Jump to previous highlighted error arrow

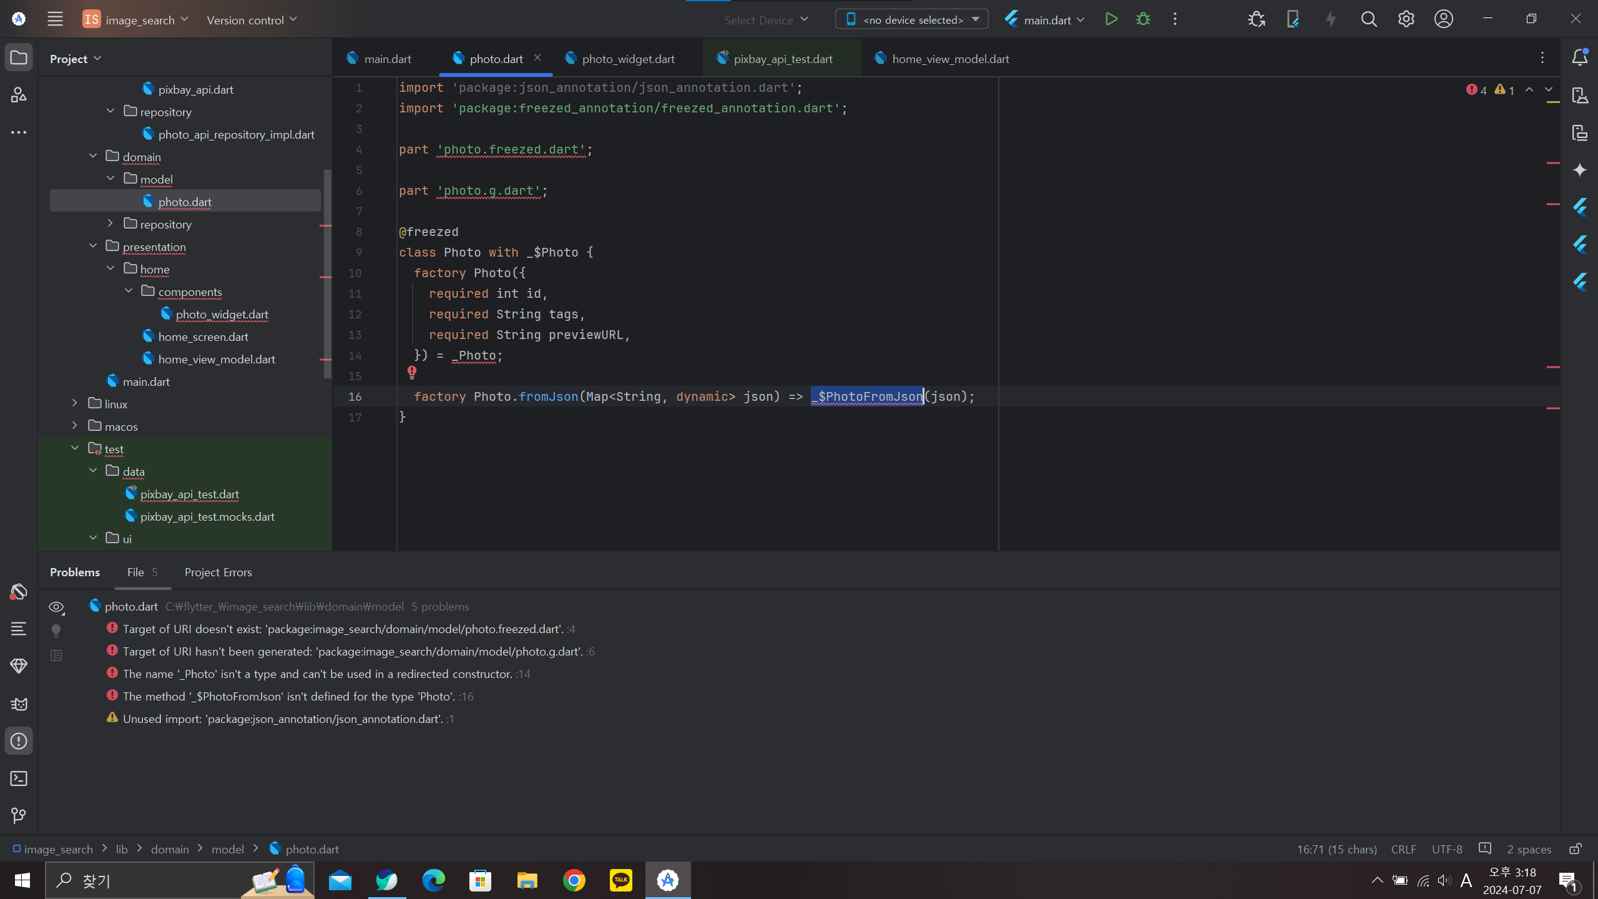coord(1529,90)
